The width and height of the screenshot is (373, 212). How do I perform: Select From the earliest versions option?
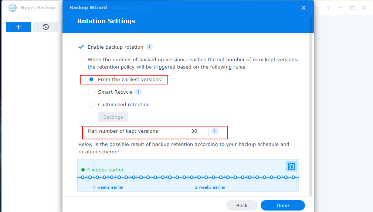[x=91, y=79]
